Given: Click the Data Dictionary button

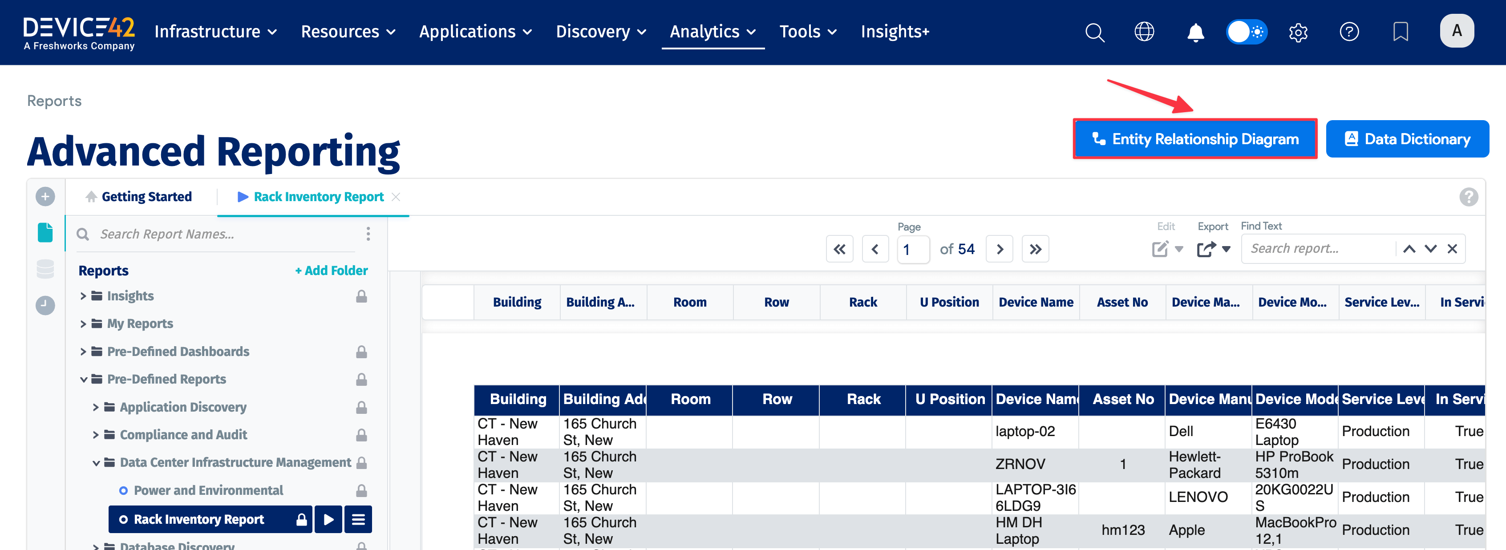Looking at the screenshot, I should 1407,139.
